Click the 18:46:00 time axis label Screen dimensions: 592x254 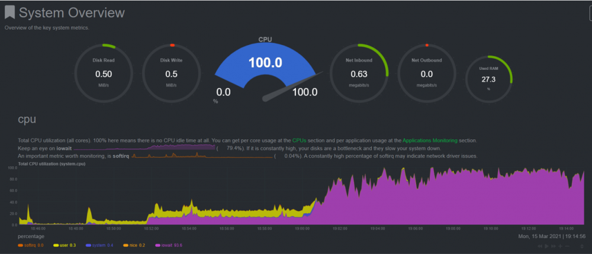pyautogui.click(x=39, y=228)
